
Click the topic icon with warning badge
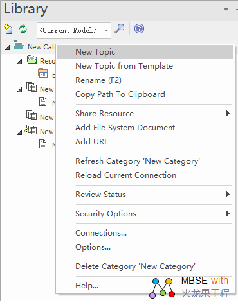tap(31, 130)
